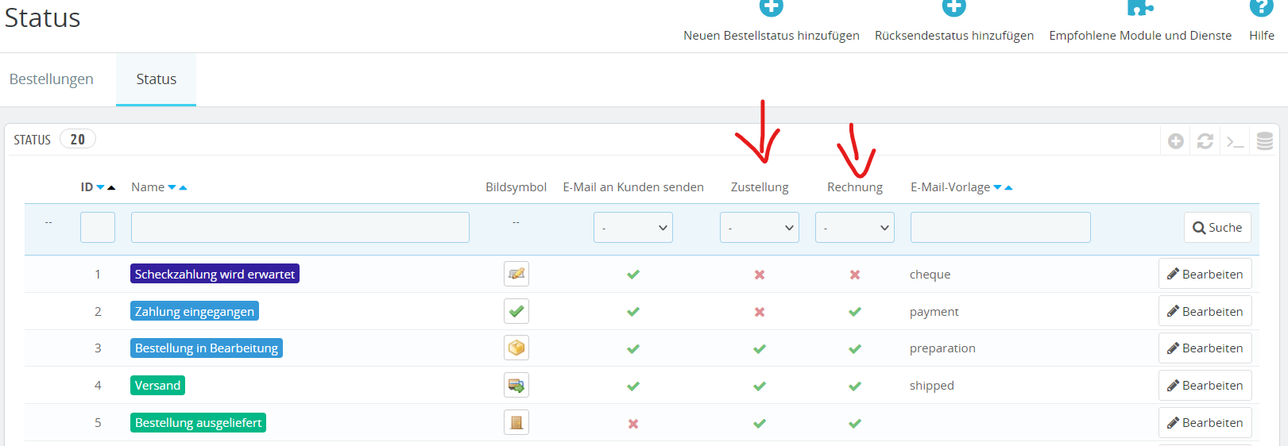Toggle Zustellung for Versand row
1288x446 pixels.
point(760,386)
